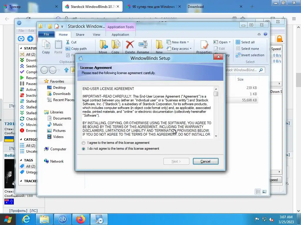The width and height of the screenshot is (301, 225).
Task: Open the File menu in Explorer ribbon
Action: point(46,34)
